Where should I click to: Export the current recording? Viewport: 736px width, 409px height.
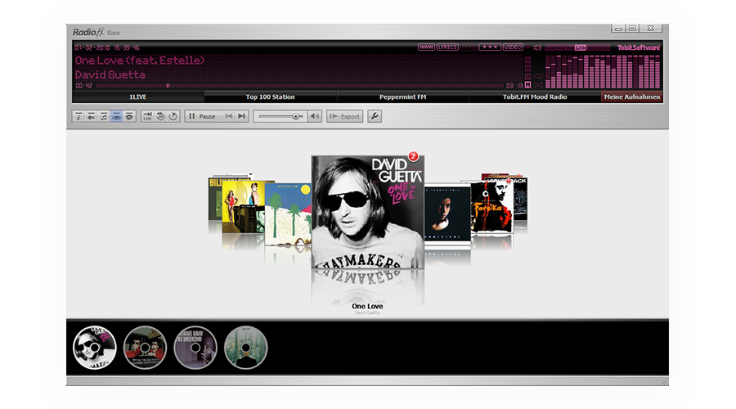tap(345, 116)
